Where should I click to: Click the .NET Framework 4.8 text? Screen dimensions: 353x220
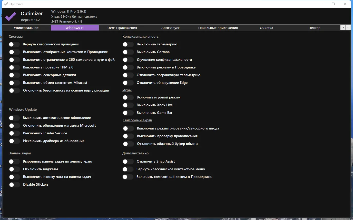click(x=67, y=22)
